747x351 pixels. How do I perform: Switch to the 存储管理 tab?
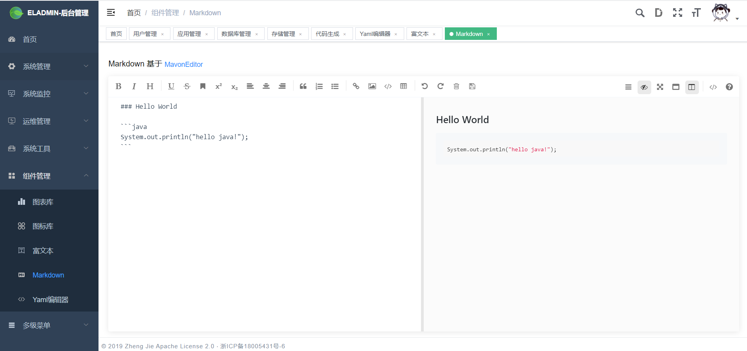pos(283,34)
